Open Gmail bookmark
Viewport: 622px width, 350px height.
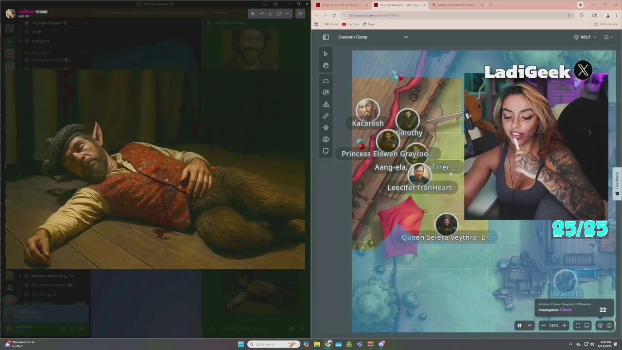[x=331, y=24]
